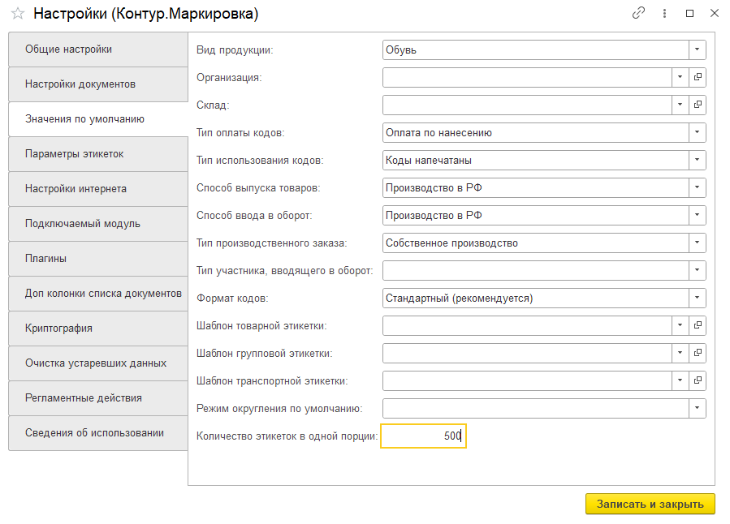Click the Записать и закрыть button
Viewport: 730px width, 524px height.
point(650,504)
